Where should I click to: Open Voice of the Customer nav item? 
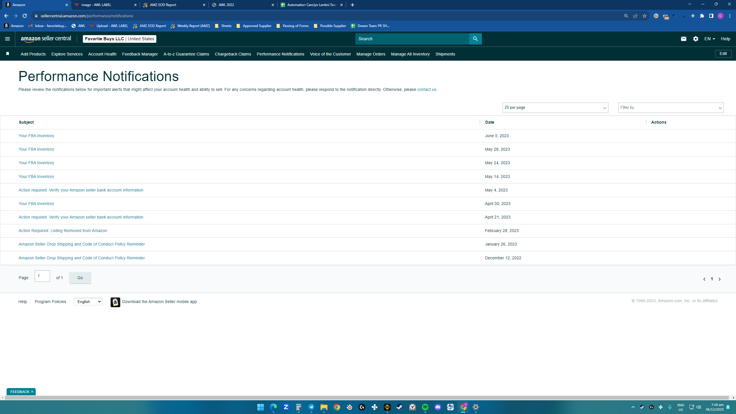330,54
